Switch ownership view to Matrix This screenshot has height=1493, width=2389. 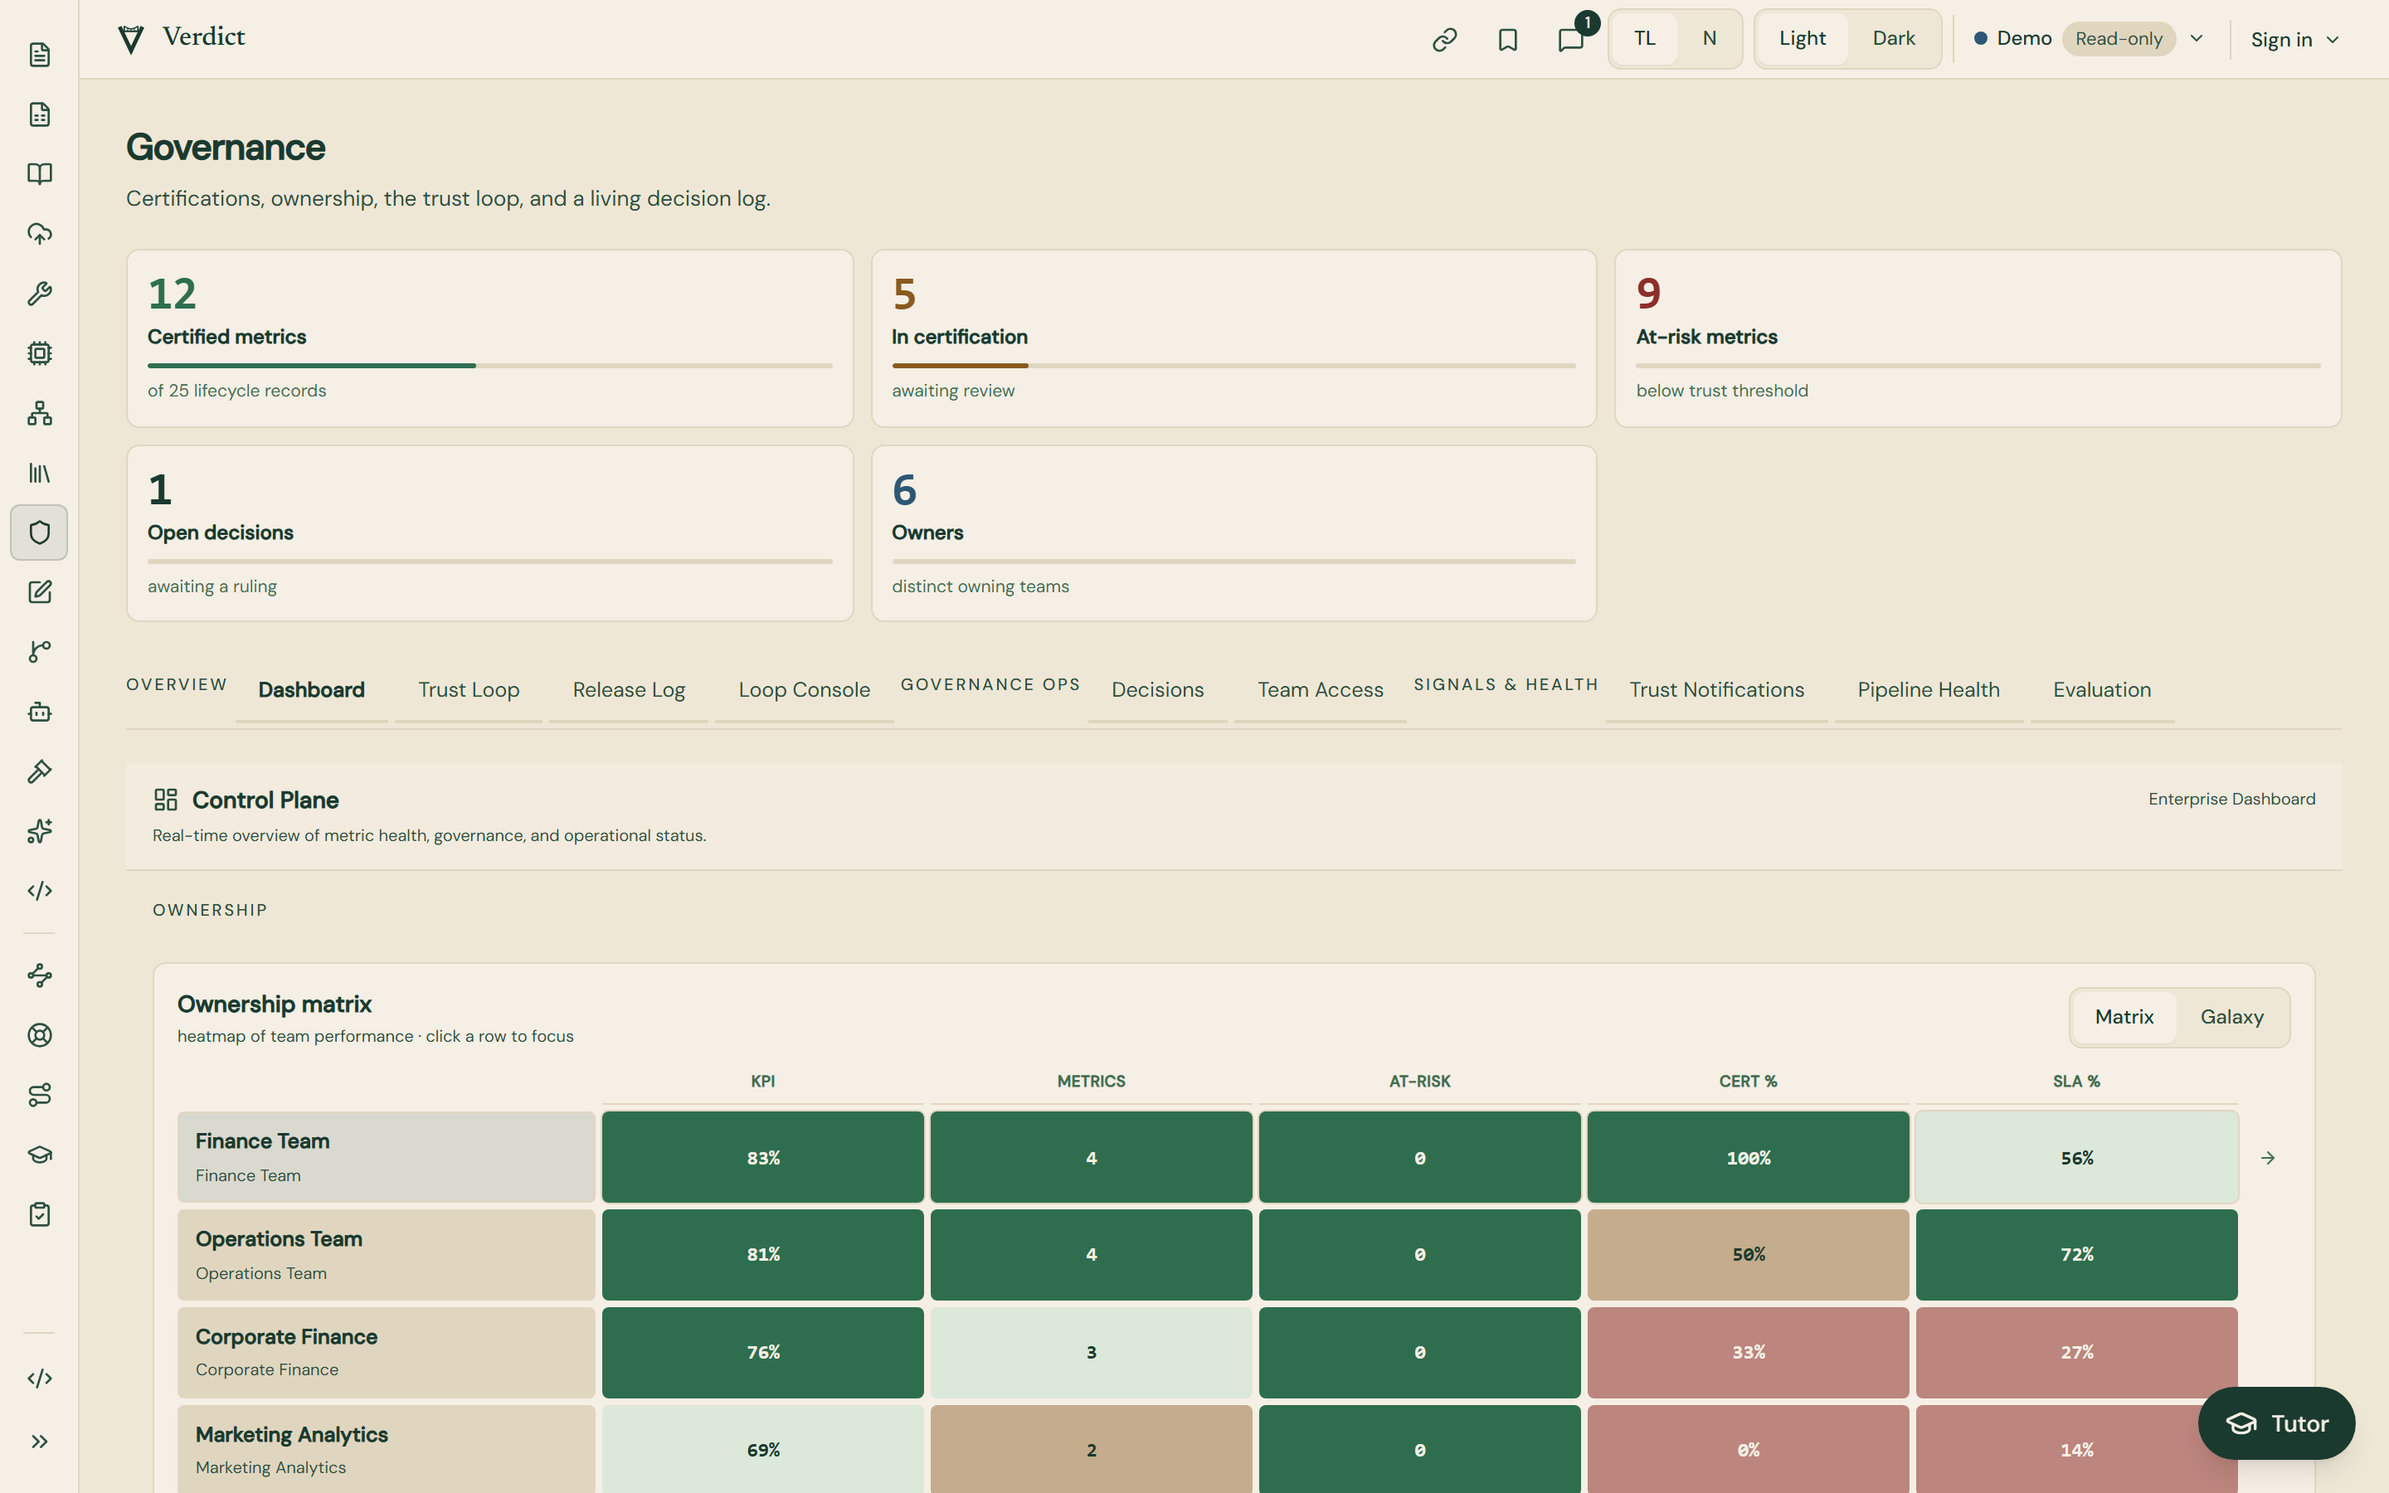point(2124,1017)
